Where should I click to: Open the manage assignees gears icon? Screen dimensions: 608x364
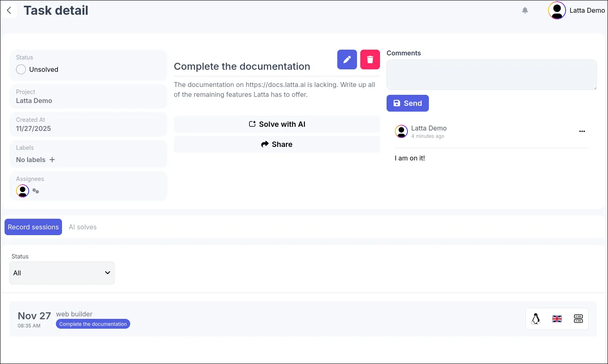point(36,191)
